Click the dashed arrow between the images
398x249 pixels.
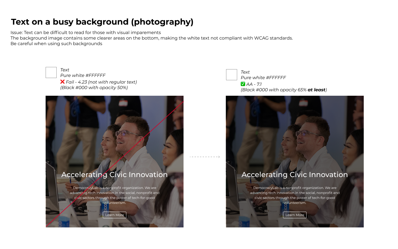coord(205,157)
